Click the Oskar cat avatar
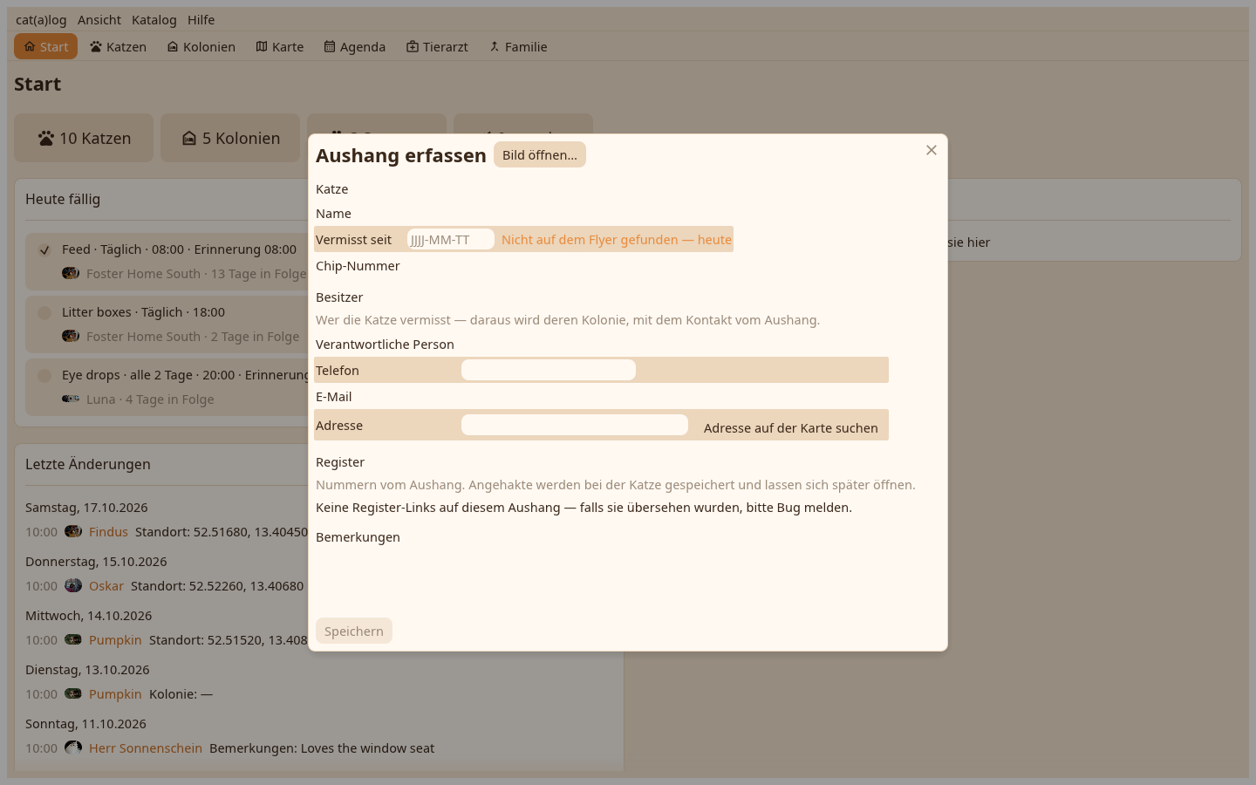Viewport: 1256px width, 785px height. 73,585
